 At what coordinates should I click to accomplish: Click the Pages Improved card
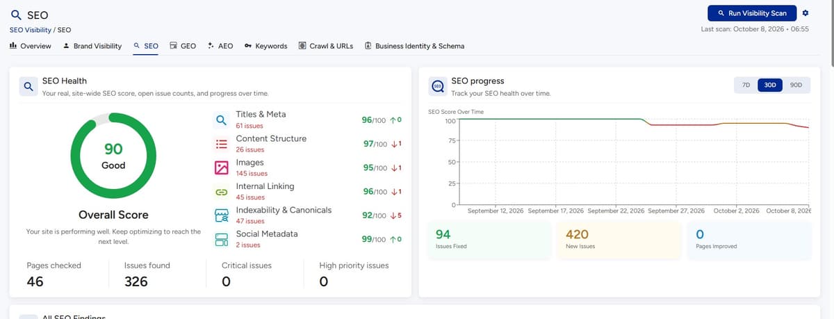pos(749,240)
